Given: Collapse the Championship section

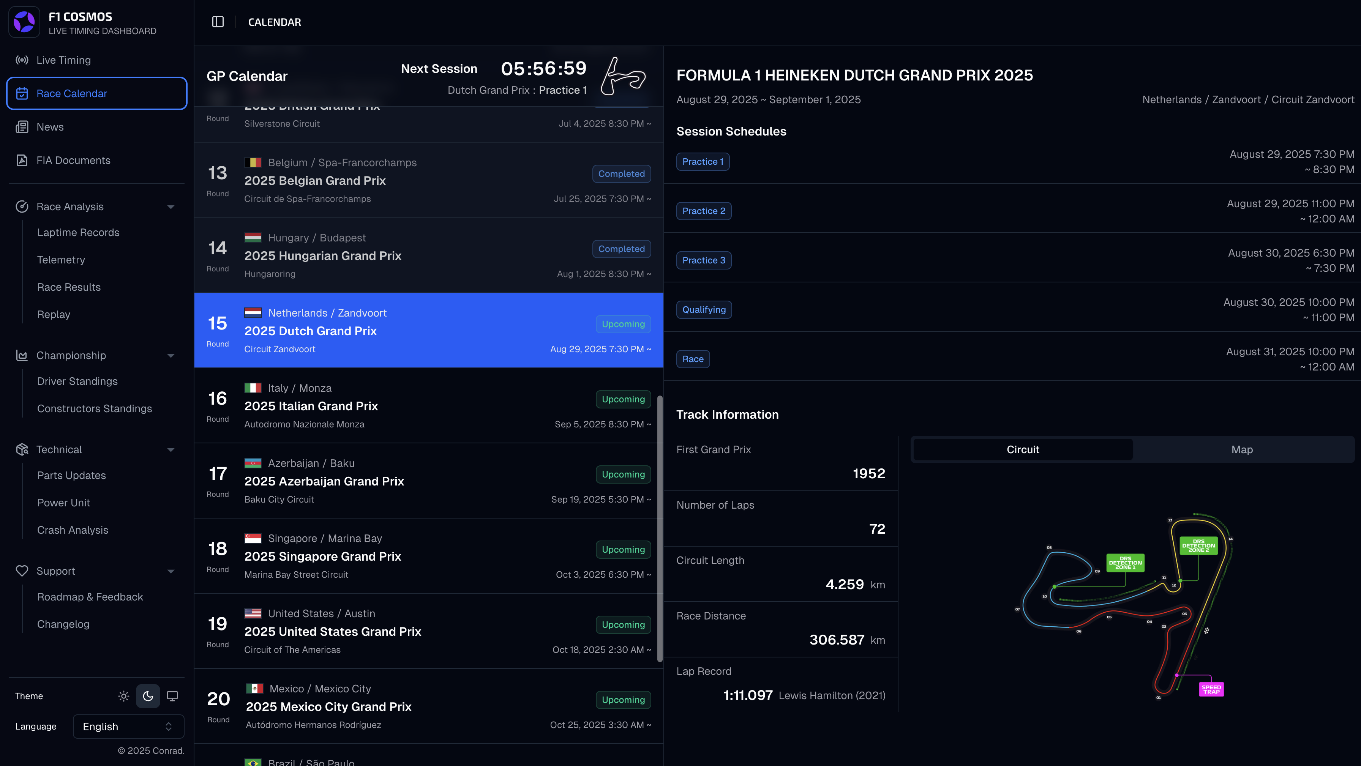Looking at the screenshot, I should [x=171, y=356].
